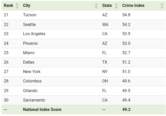Click the Crime Index header label
The width and height of the screenshot is (166, 116).
pos(133,6)
